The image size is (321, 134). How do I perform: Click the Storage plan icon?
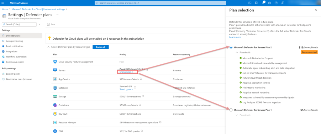point(55,97)
